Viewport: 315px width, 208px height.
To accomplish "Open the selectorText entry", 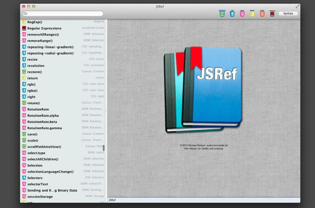I will 63,184.
